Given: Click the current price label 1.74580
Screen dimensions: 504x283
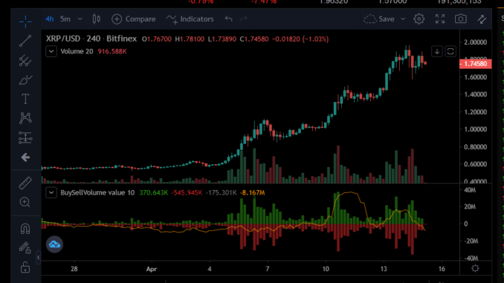Looking at the screenshot, I should pos(476,64).
